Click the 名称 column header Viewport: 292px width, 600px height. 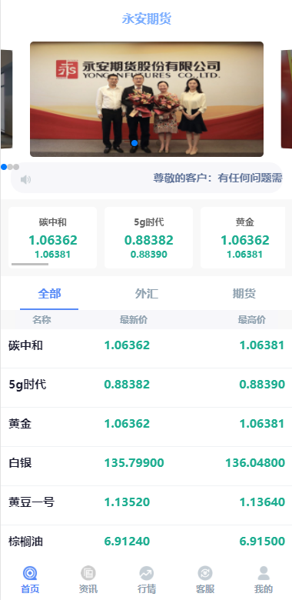(41, 320)
